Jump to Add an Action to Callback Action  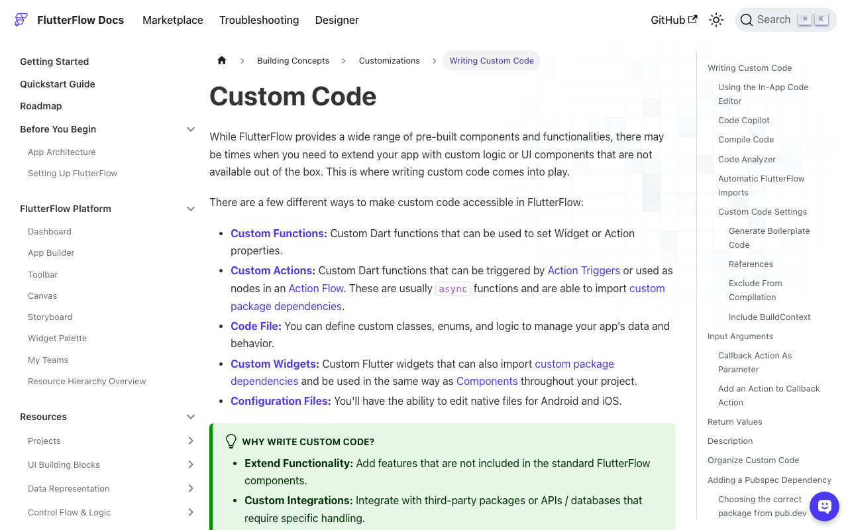[768, 396]
